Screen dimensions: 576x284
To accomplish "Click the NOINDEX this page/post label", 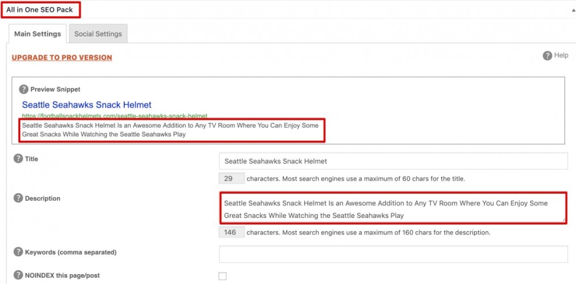I will (62, 275).
